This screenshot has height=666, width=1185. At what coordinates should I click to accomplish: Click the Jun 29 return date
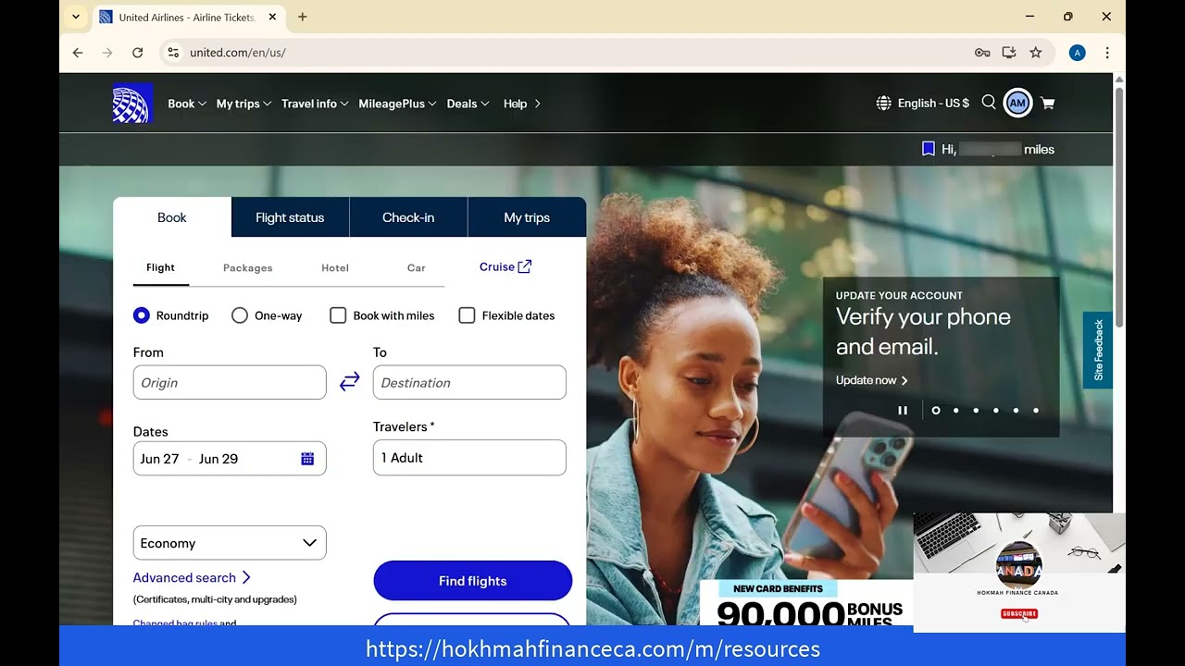pyautogui.click(x=218, y=459)
